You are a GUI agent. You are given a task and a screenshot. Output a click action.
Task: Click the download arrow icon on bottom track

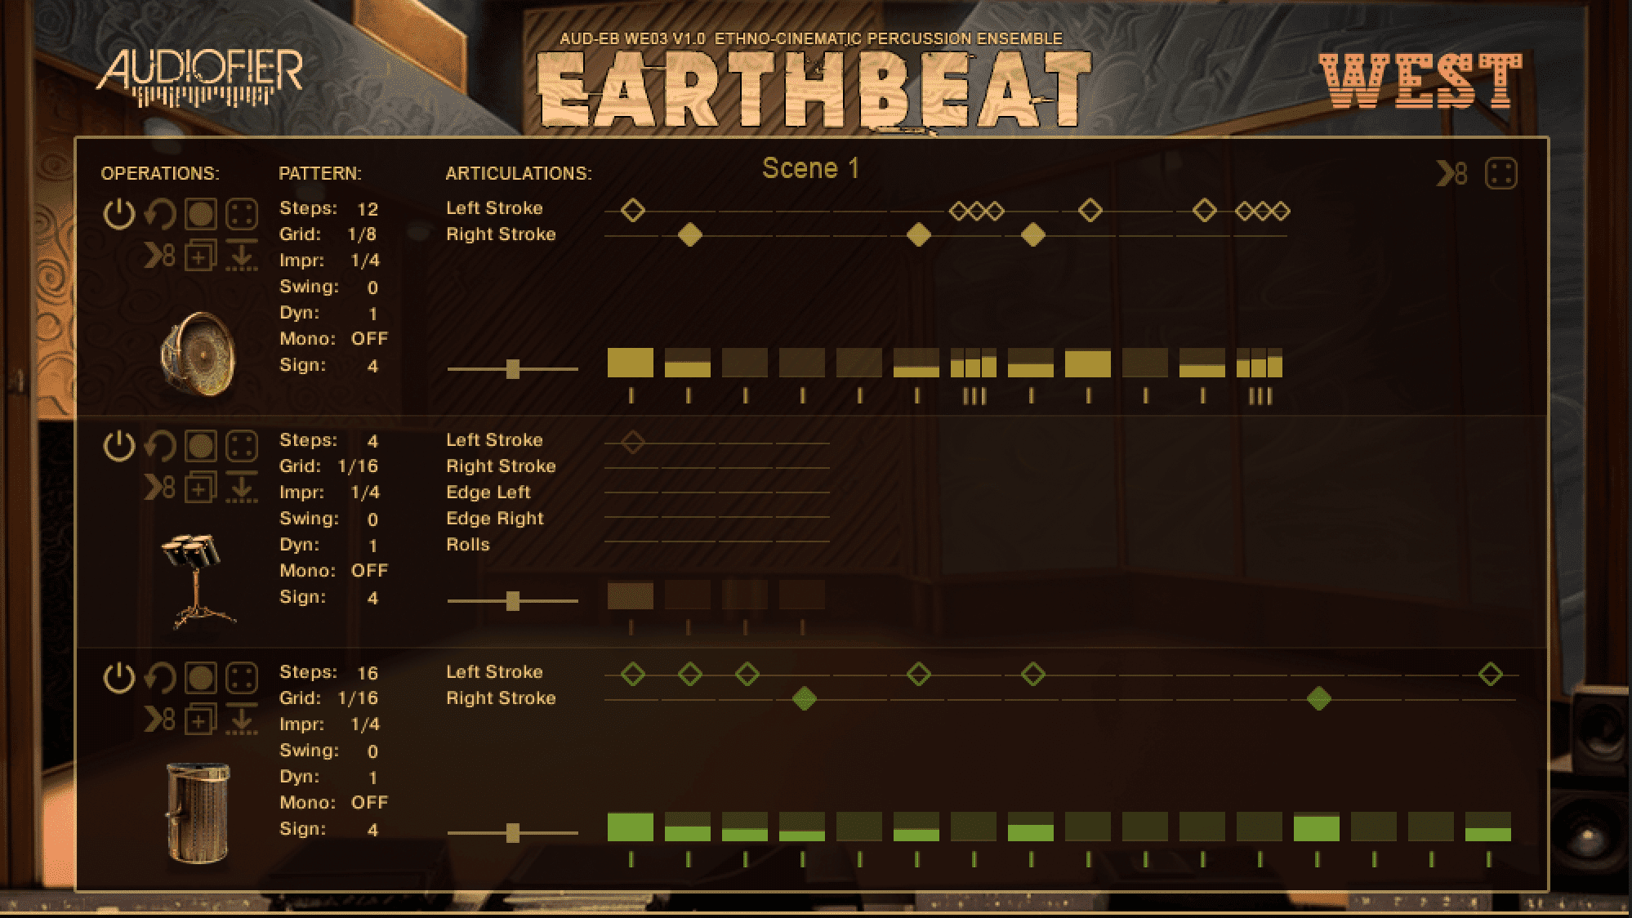pyautogui.click(x=241, y=720)
